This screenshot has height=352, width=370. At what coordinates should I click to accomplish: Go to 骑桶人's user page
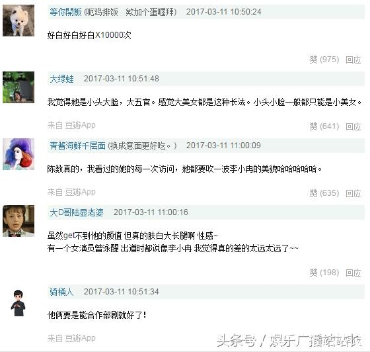click(x=61, y=292)
